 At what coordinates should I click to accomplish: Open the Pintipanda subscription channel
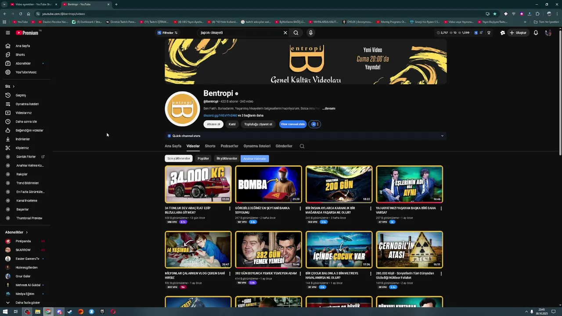pos(23,241)
